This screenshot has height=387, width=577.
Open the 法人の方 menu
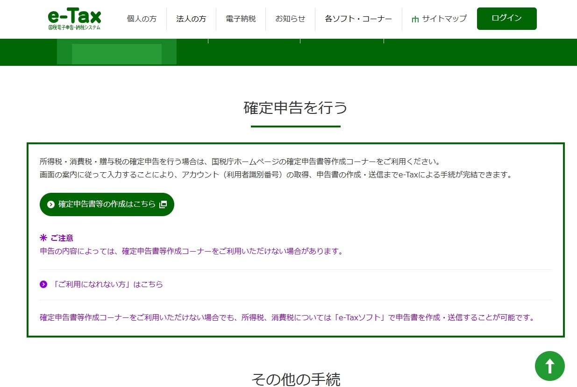coord(191,19)
